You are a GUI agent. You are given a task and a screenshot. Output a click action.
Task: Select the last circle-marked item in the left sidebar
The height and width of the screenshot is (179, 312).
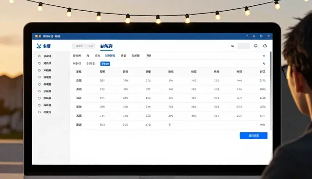(45, 112)
